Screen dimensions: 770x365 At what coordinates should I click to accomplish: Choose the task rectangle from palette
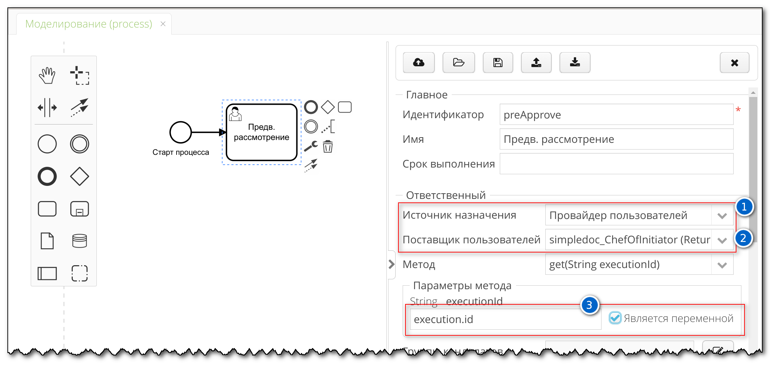click(47, 208)
